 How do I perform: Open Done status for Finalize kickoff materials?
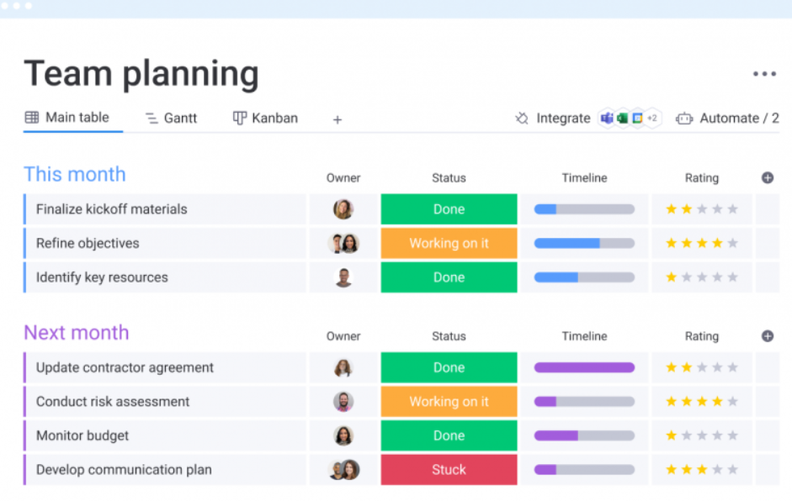pos(449,209)
